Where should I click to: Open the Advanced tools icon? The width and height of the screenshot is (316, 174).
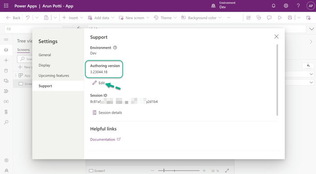(6, 112)
